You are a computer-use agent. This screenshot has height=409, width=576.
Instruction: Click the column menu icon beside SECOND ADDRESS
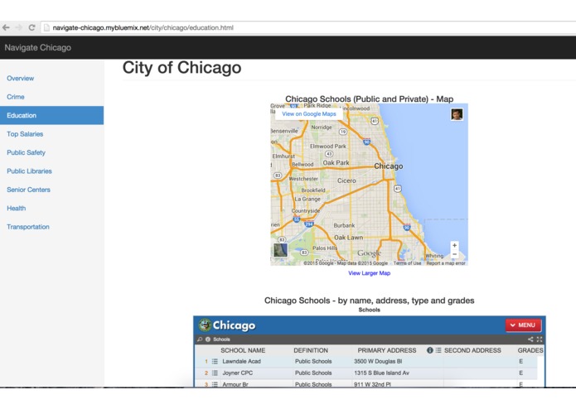click(438, 350)
